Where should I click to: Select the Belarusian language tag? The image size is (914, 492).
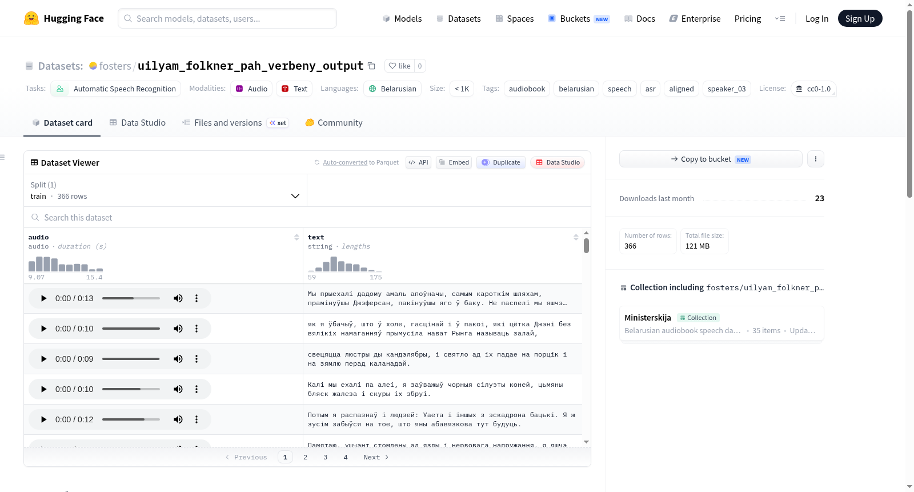(x=392, y=89)
